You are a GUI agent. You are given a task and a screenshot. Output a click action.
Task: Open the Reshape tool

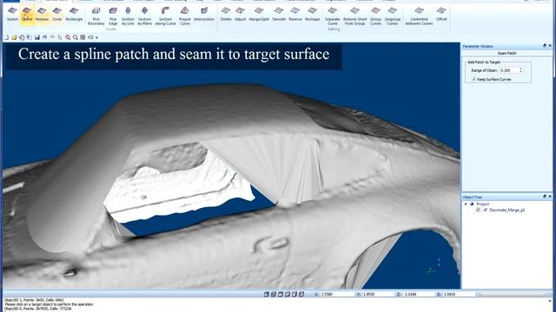312,15
